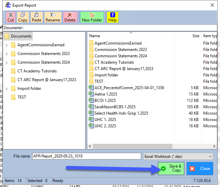Click the blue Close button

[x=200, y=169]
